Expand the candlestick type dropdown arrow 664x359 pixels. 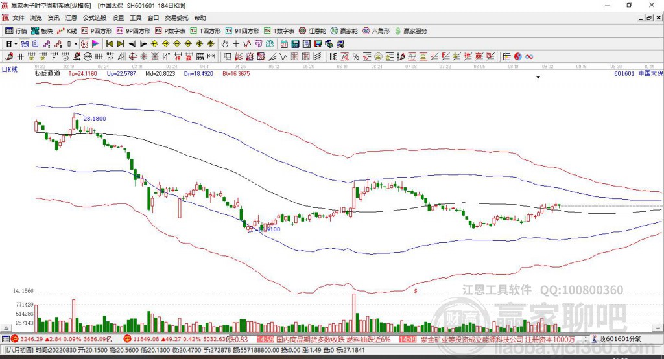[x=76, y=44]
